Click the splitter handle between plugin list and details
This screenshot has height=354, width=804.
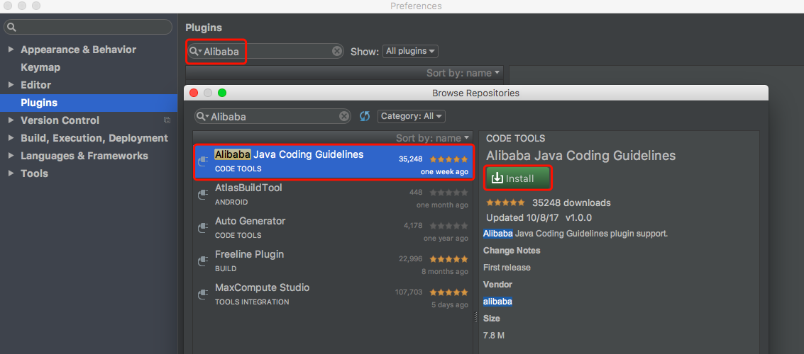[x=475, y=316]
